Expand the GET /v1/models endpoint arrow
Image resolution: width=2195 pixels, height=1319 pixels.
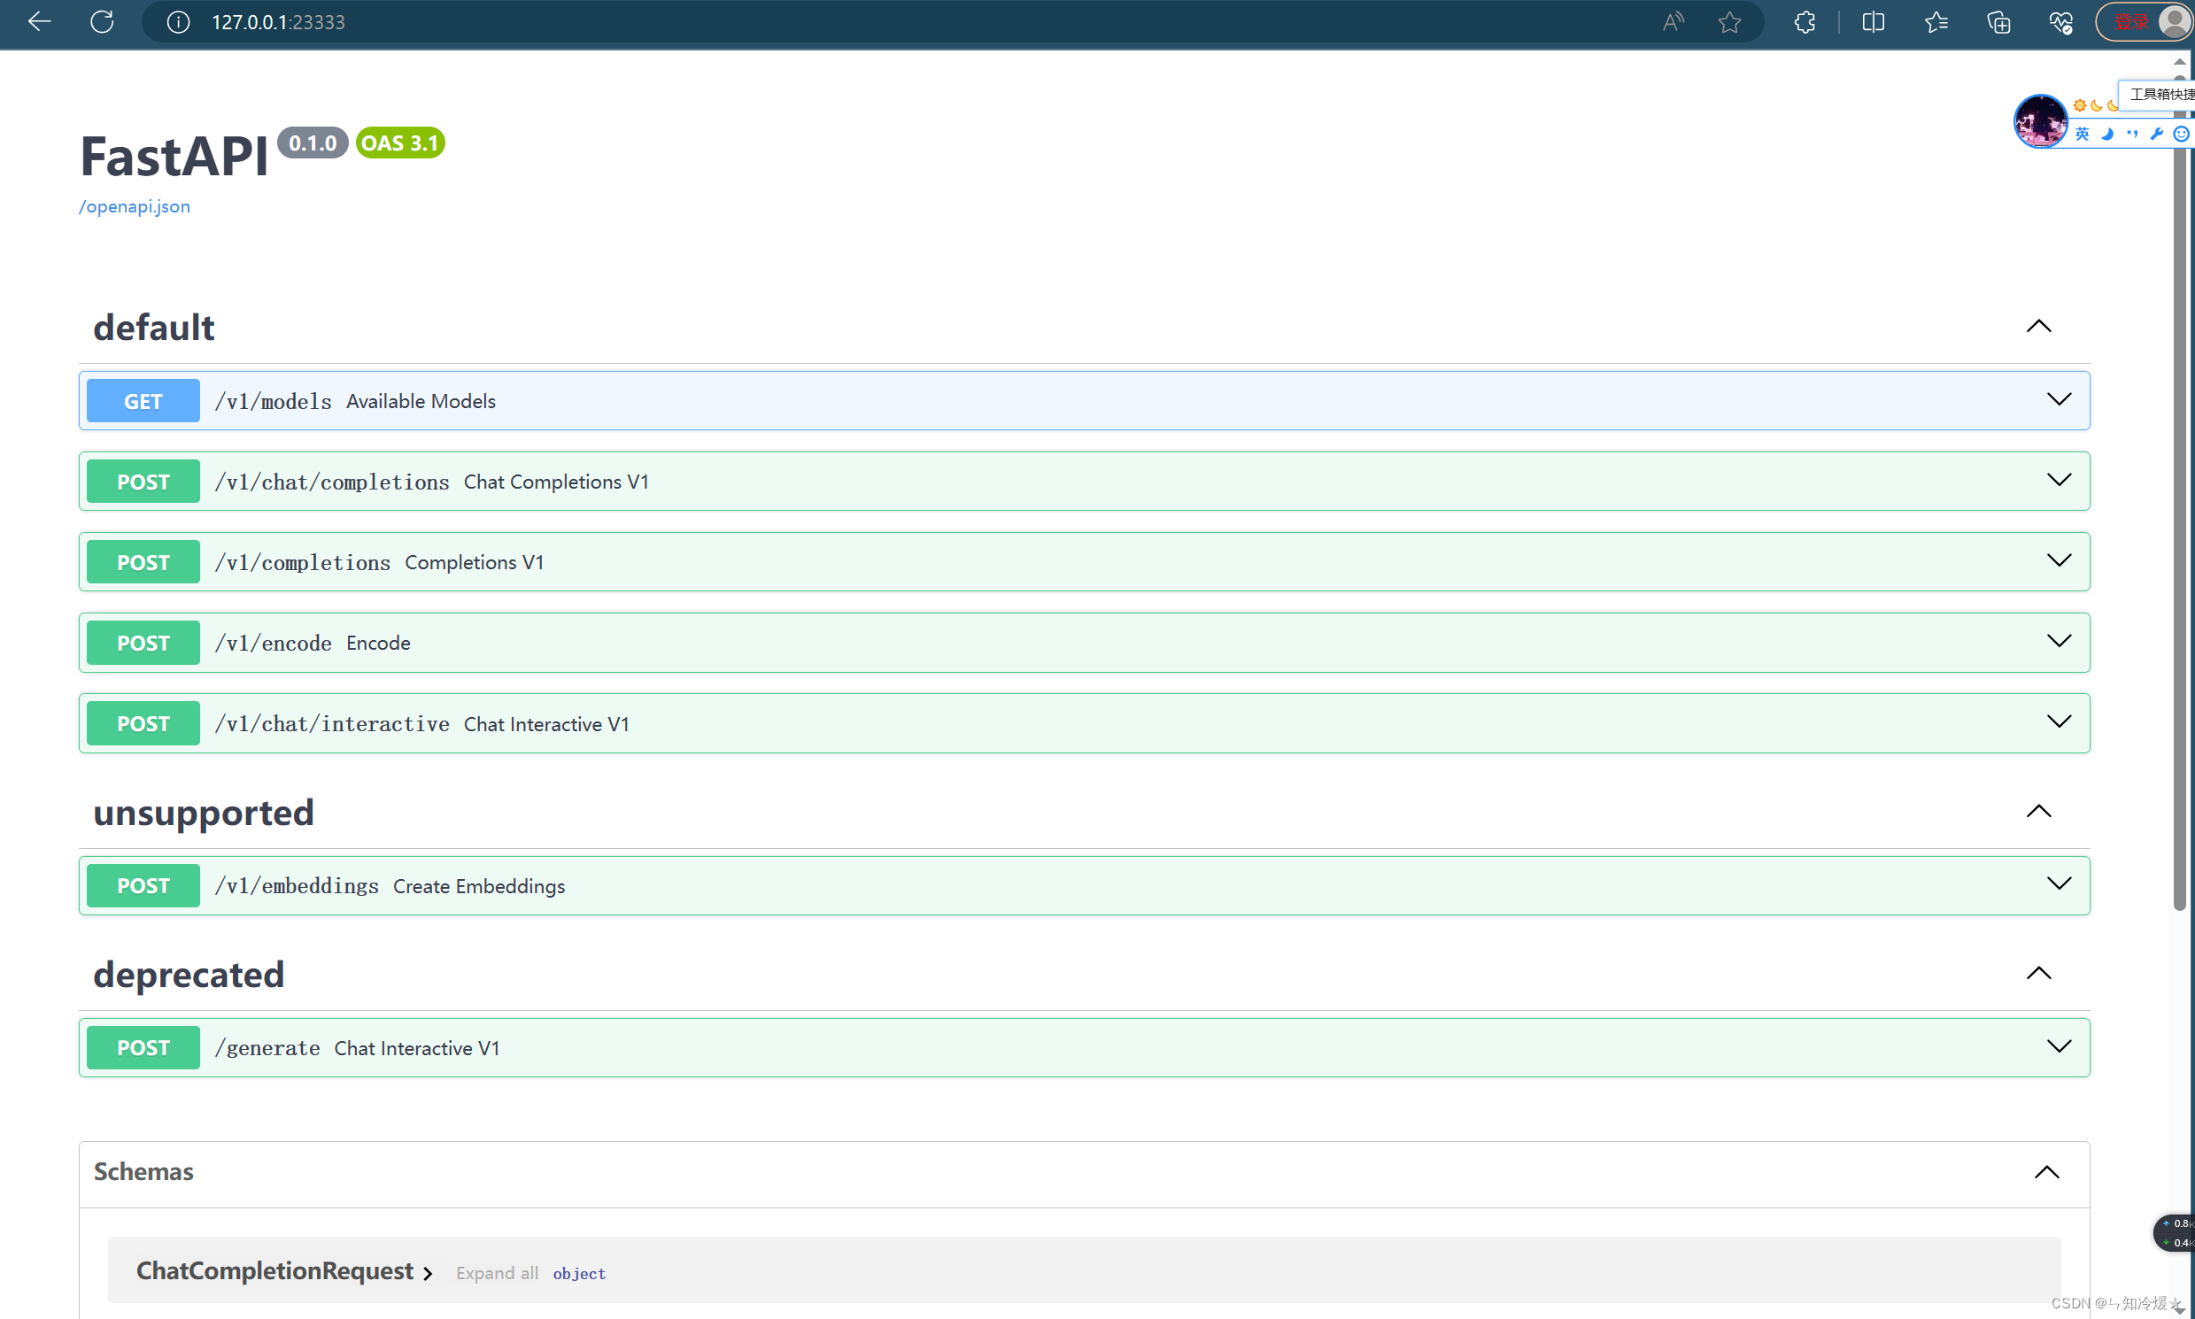[x=2059, y=400]
